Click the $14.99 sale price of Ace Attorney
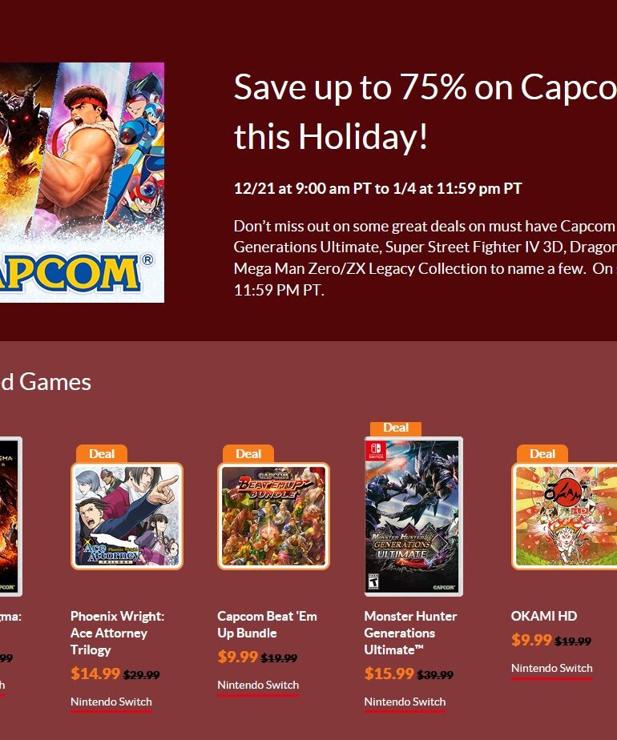Viewport: 617px width, 740px height. point(95,674)
